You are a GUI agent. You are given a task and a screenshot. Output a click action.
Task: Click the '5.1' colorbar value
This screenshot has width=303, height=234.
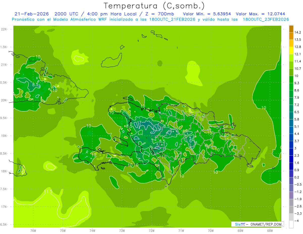tap(297, 126)
